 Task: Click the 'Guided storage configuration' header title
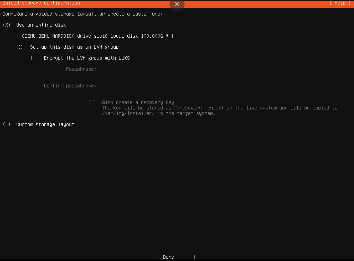pos(41,3)
